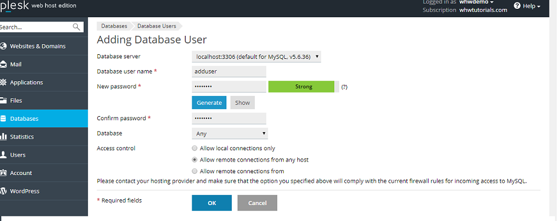Click the Generate password button
Screen dimensions: 559x221
point(209,103)
